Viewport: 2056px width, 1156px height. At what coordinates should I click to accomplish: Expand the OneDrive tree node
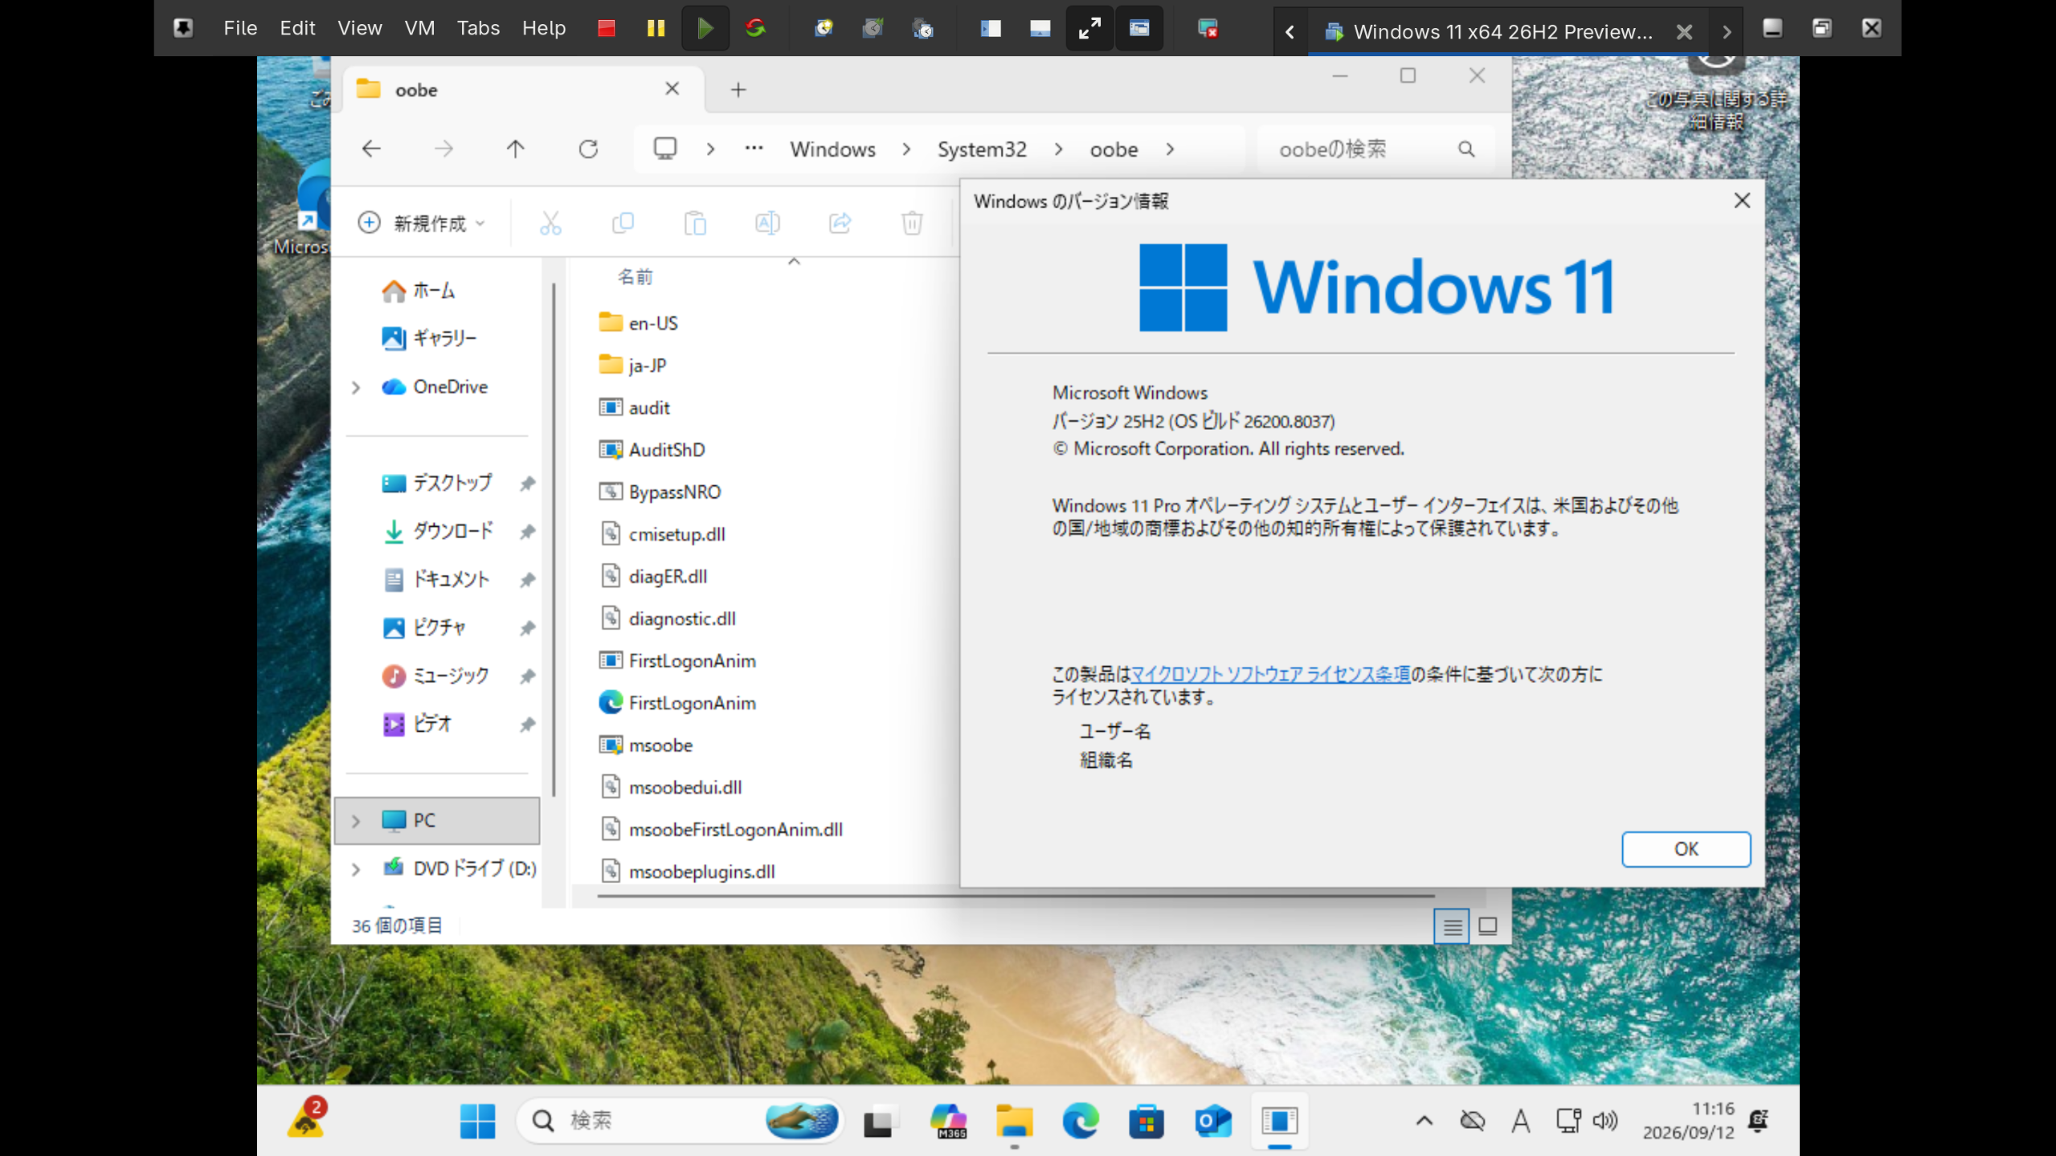(356, 387)
